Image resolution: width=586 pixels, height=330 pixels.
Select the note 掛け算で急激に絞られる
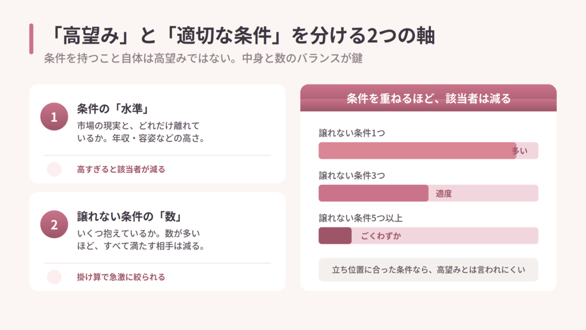[x=121, y=277]
